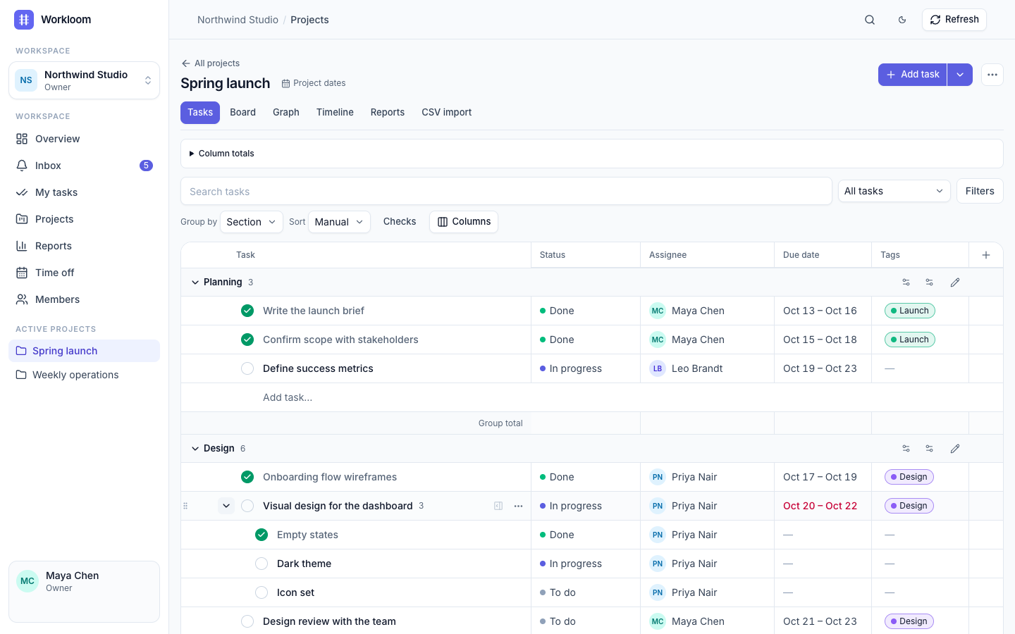Toggle dark mode with the moon icon
This screenshot has width=1015, height=634.
(x=902, y=20)
